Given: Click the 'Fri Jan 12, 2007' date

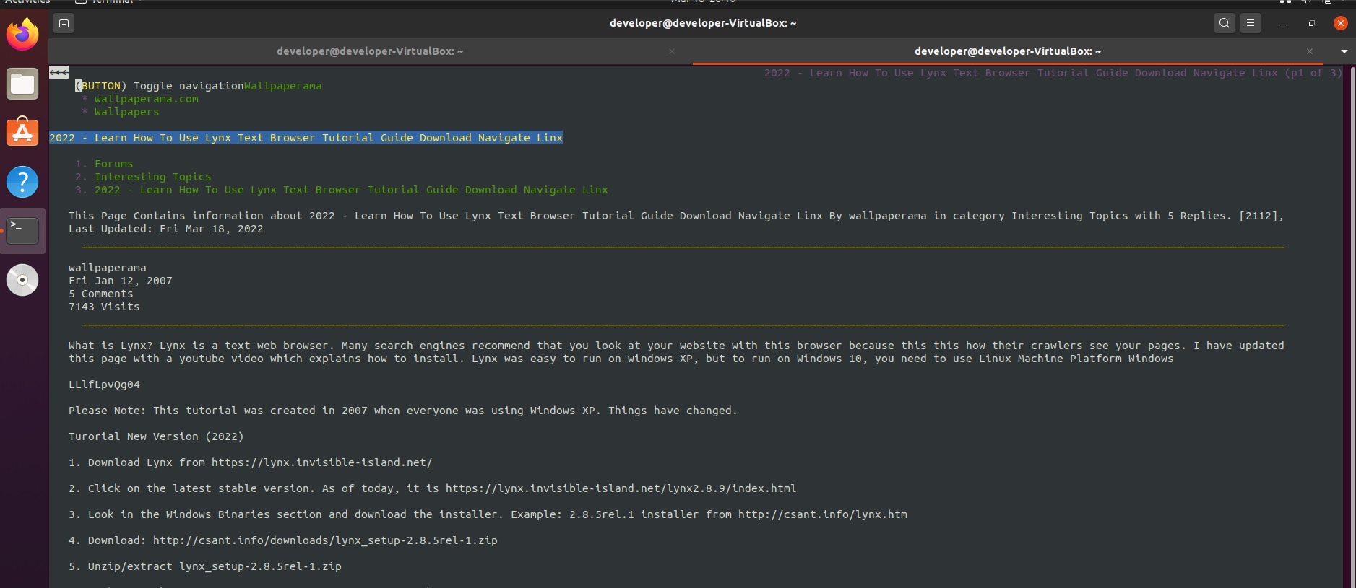Looking at the screenshot, I should click(121, 281).
